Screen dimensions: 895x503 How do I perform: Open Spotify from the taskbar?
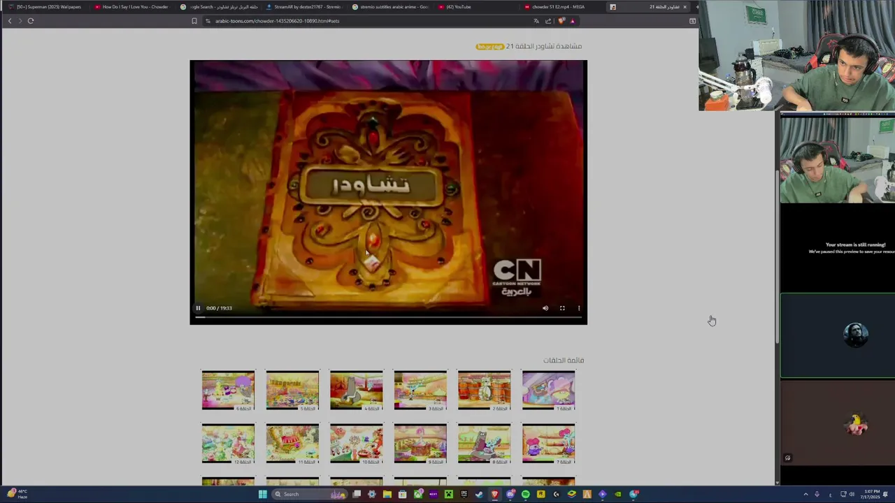[525, 494]
